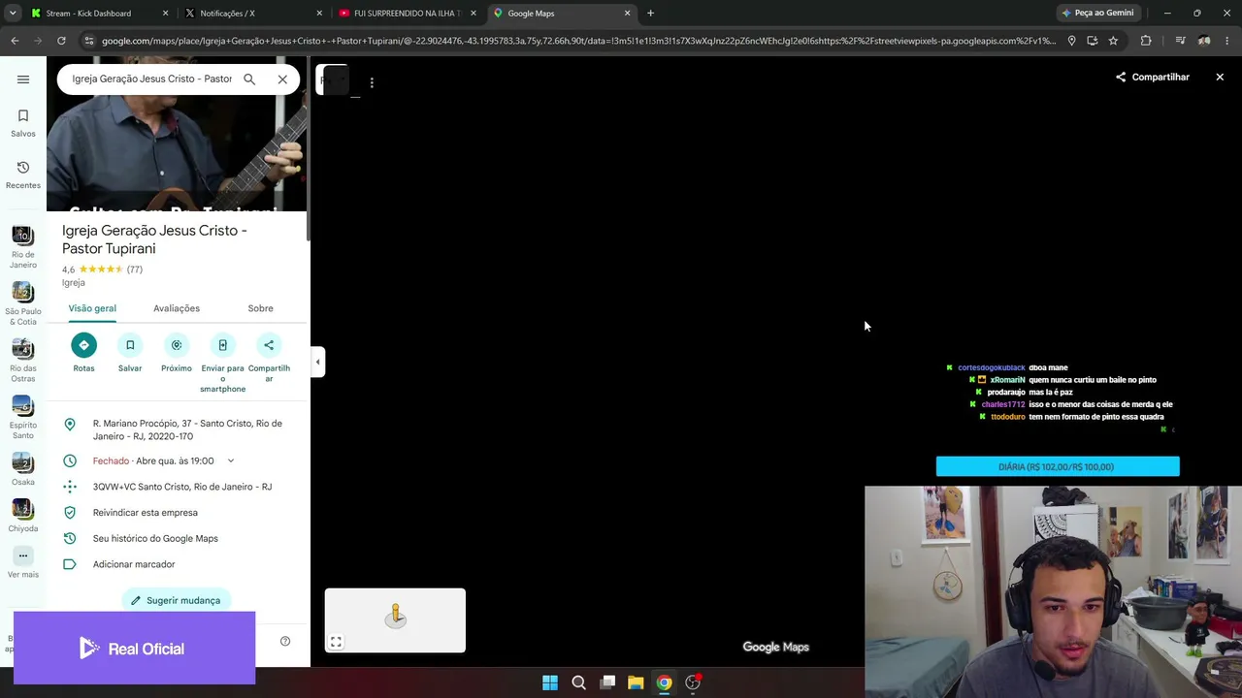Open the Windows Start menu
Screen dimensions: 1242x698
tap(550, 682)
